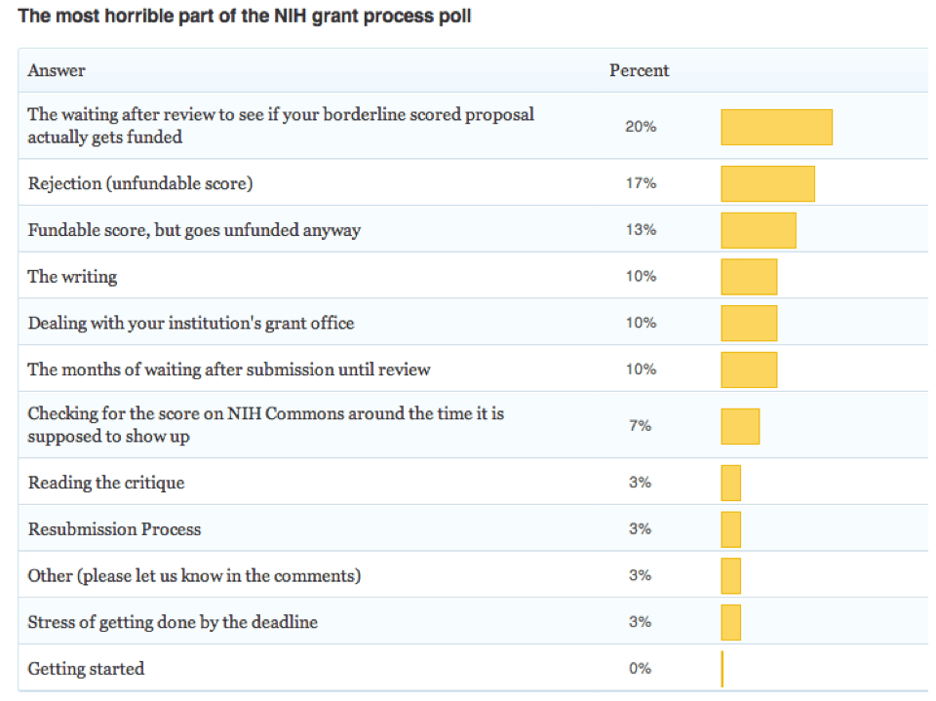Click the bar for 'Fundable score, but goes unfunded anyway'
Image resolution: width=936 pixels, height=701 pixels.
759,230
